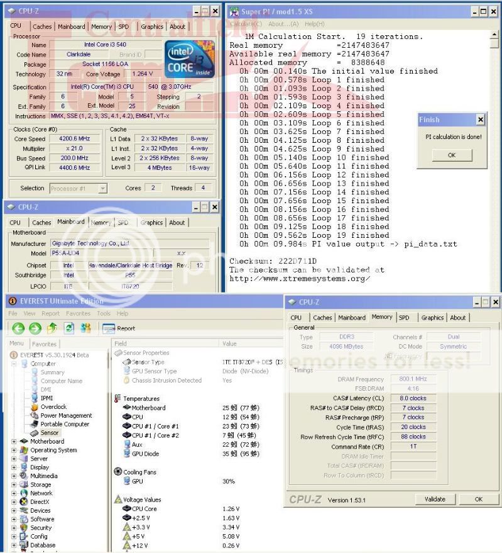The height and width of the screenshot is (553, 502).
Task: Open Portable Computer tree item
Action: (65, 424)
